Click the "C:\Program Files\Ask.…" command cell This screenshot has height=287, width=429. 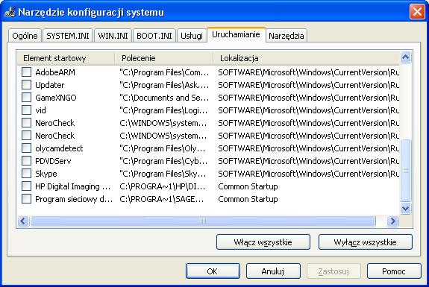pos(164,85)
